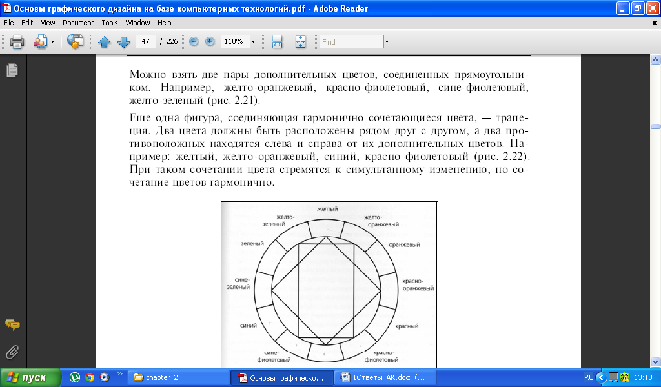The height and width of the screenshot is (387, 661).
Task: Launch Chrome from quick launch
Action: [89, 377]
